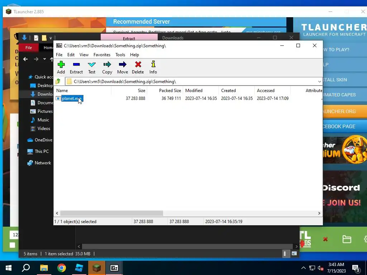Viewport: 367px width, 275px height.
Task: Open the Help menu in 7-Zip
Action: pyautogui.click(x=135, y=55)
